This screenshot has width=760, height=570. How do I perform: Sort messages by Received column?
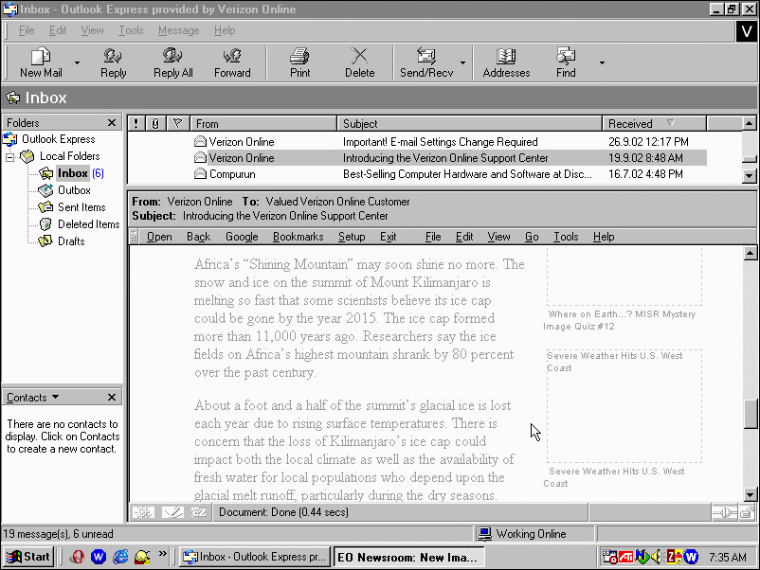click(654, 123)
